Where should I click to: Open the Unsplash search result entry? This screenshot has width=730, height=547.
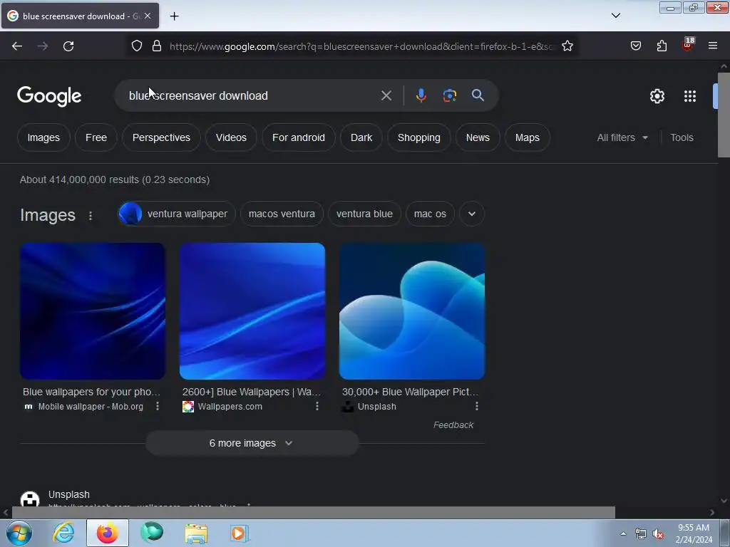pyautogui.click(x=69, y=494)
